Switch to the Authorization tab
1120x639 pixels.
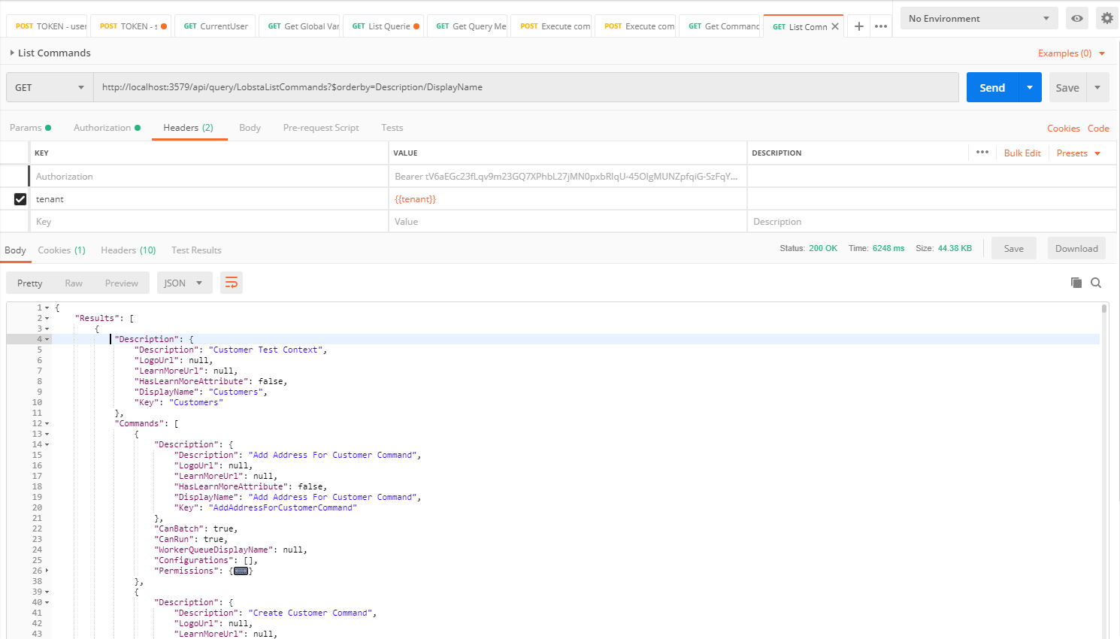[102, 128]
